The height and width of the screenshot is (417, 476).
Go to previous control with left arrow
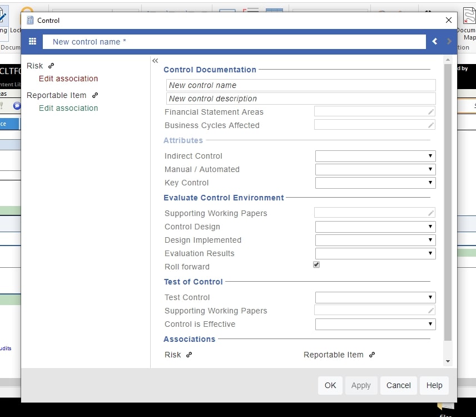click(435, 41)
